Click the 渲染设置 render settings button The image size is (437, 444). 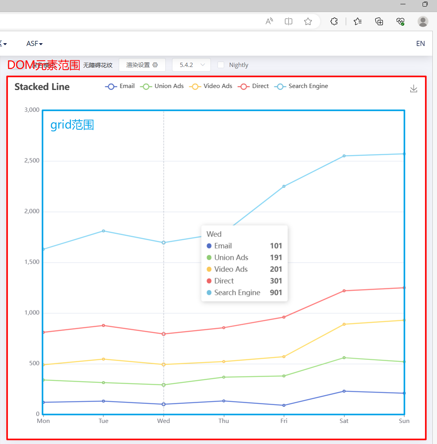(142, 65)
